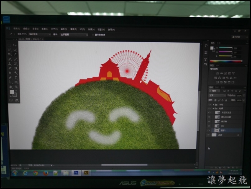Hide the 地標 layer group
The height and width of the screenshot is (189, 251).
coord(210,109)
